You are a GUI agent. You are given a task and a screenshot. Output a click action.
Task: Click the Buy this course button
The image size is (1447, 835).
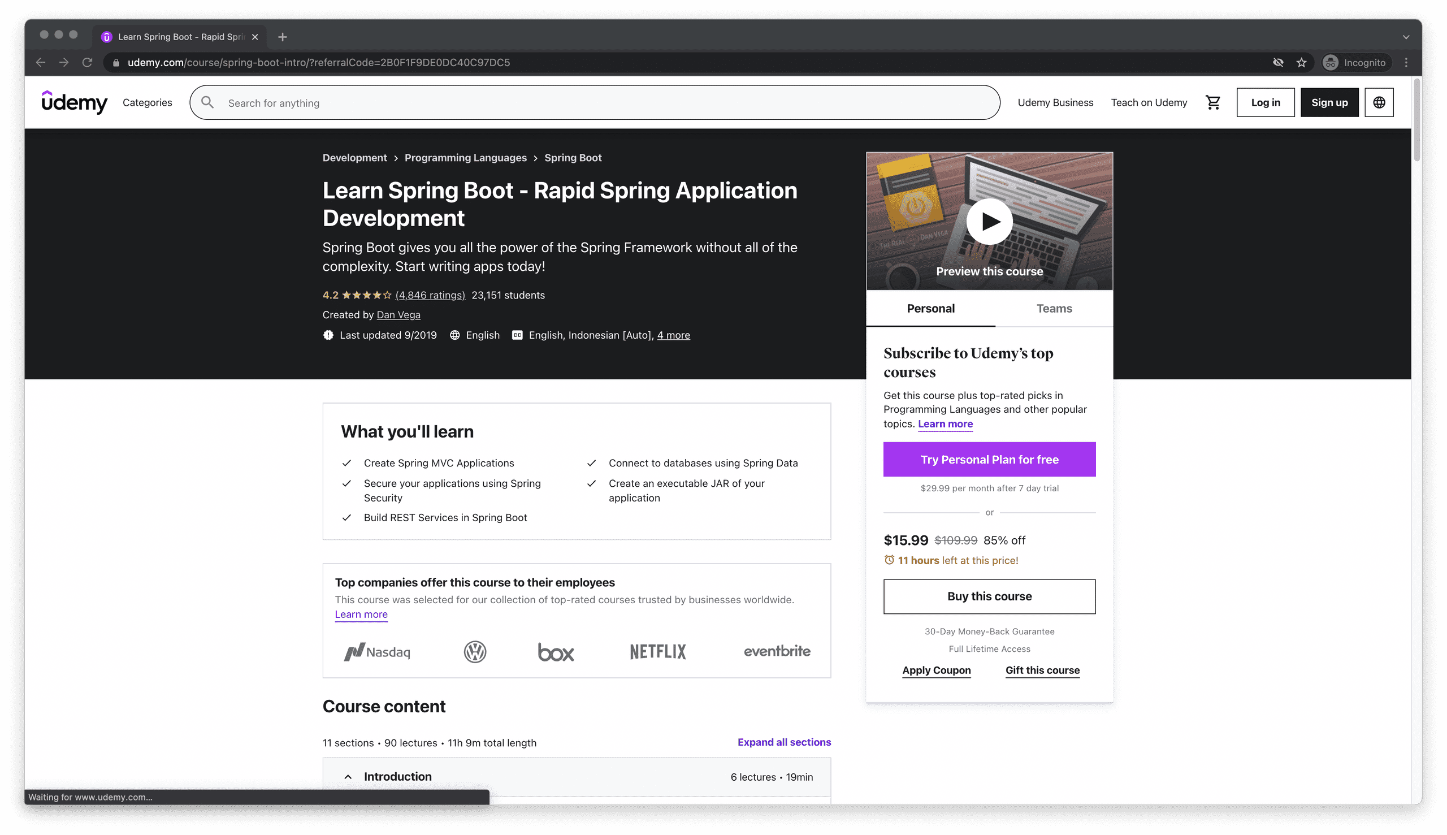click(989, 596)
